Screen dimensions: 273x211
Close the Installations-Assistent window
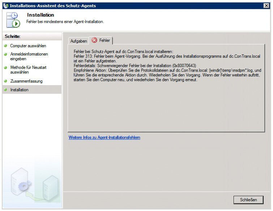click(x=266, y=6)
